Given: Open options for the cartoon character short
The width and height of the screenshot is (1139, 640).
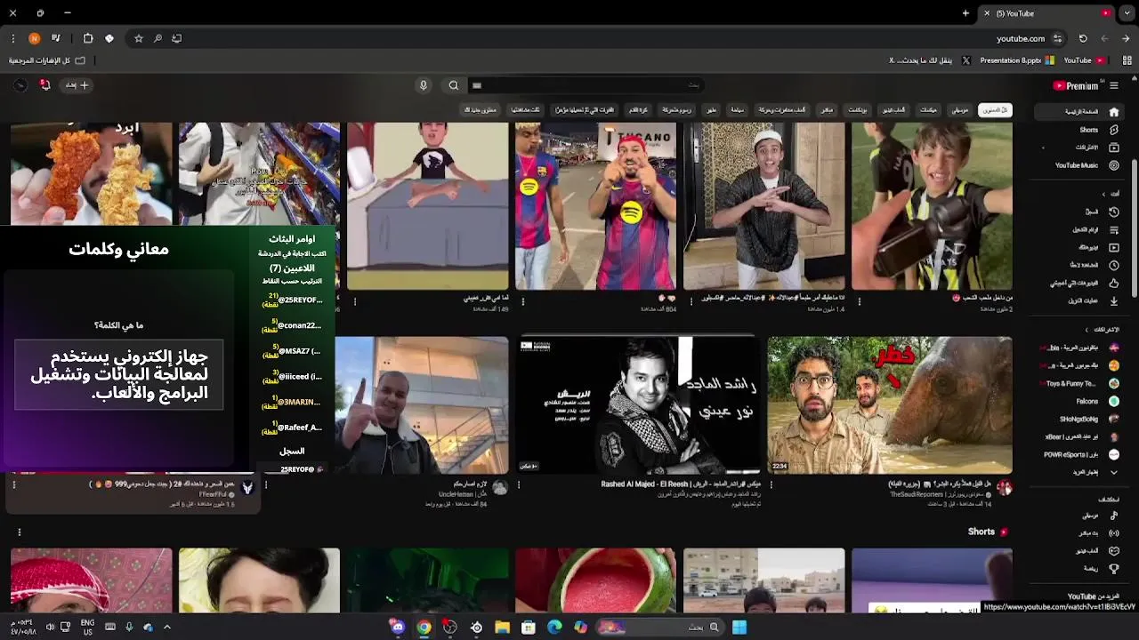Looking at the screenshot, I should click(355, 301).
